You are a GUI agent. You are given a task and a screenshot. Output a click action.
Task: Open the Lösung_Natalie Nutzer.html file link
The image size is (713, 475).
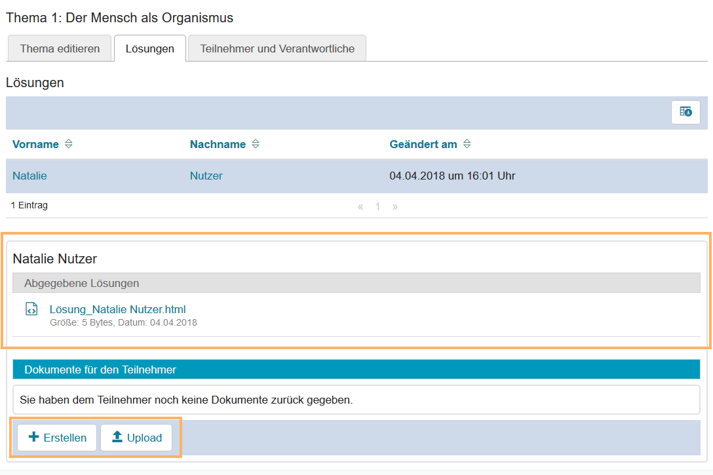(x=117, y=309)
